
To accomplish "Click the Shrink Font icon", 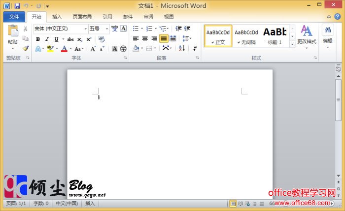I will (x=102, y=49).
